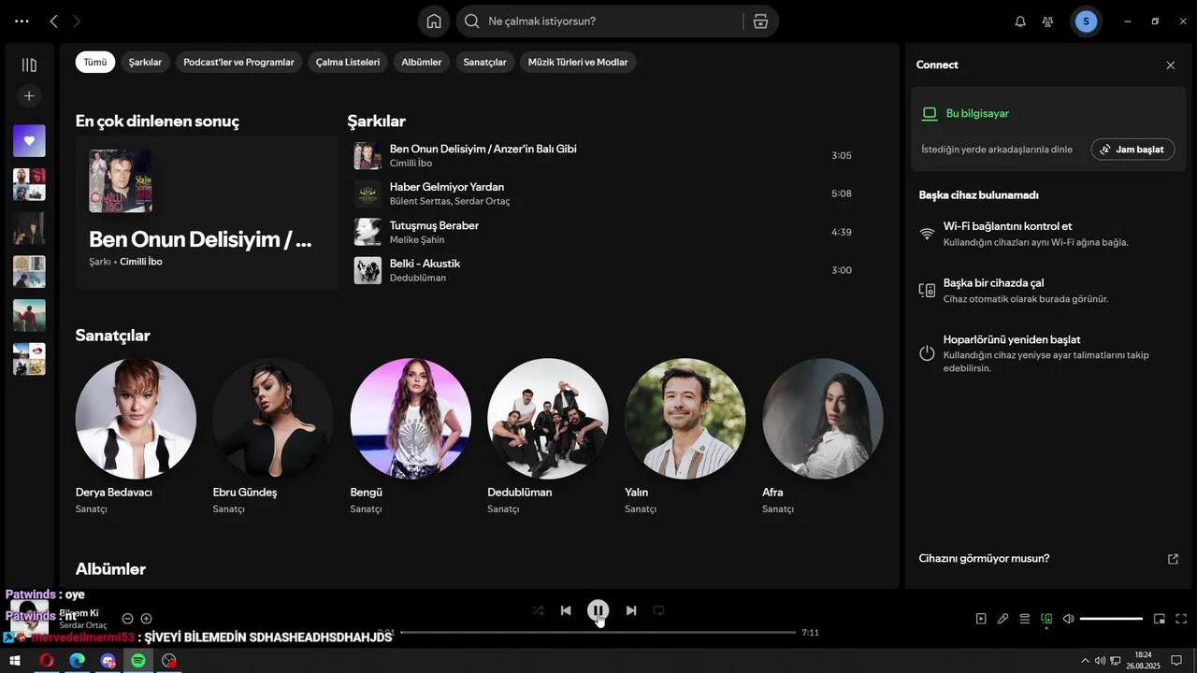1197x673 pixels.
Task: Open Bülent Serttas artist link
Action: (x=419, y=201)
